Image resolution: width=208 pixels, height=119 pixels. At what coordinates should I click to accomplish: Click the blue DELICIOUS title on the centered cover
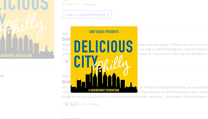coord(103,46)
